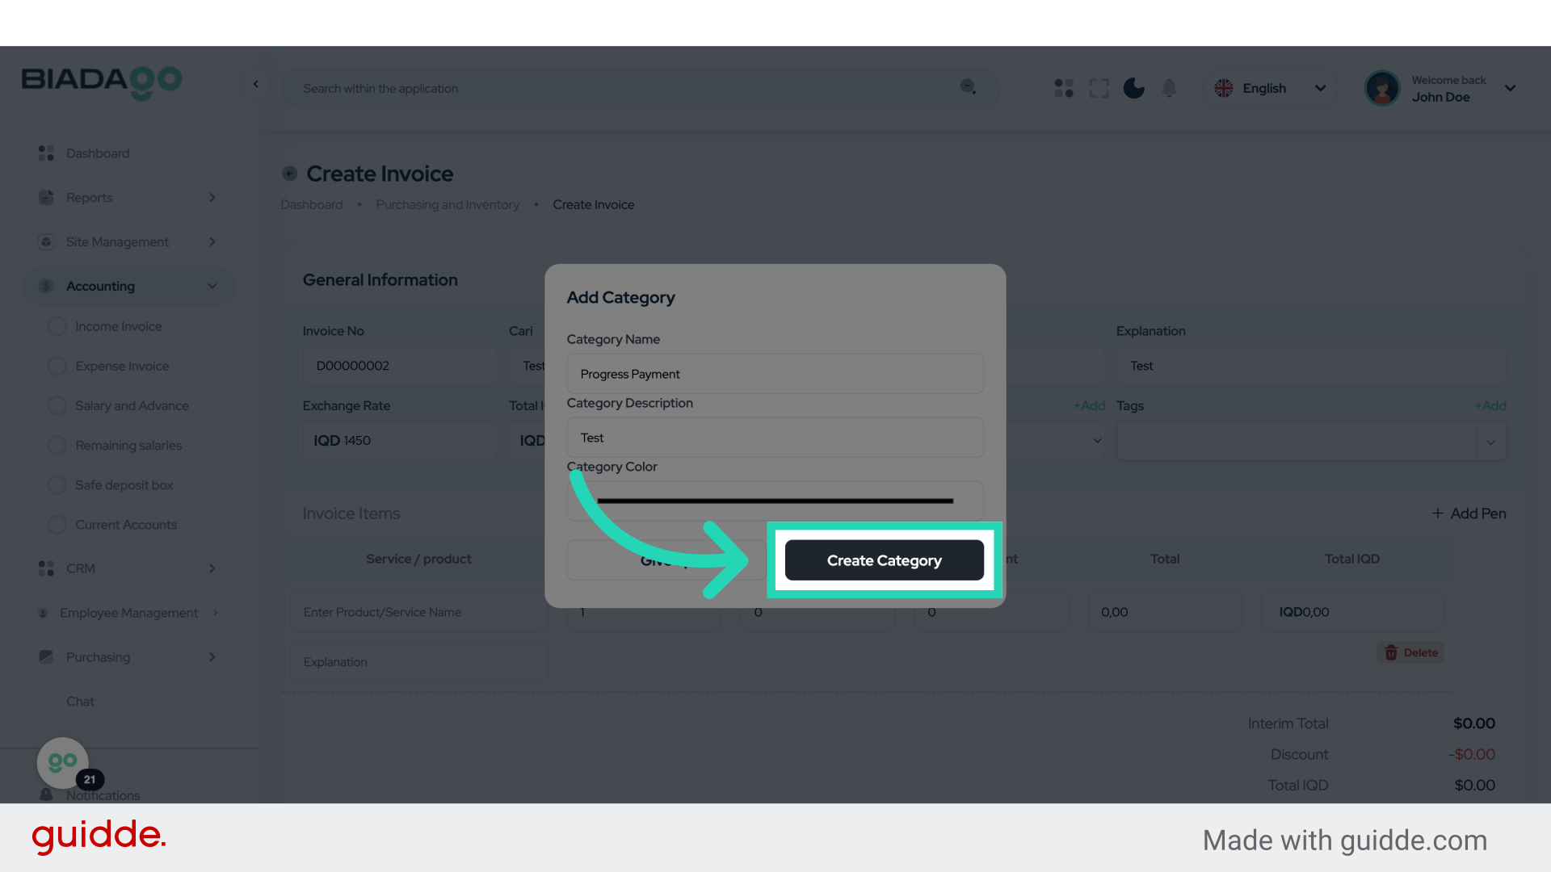Click Add Pen above the items table
This screenshot has width=1551, height=872.
[x=1469, y=514]
